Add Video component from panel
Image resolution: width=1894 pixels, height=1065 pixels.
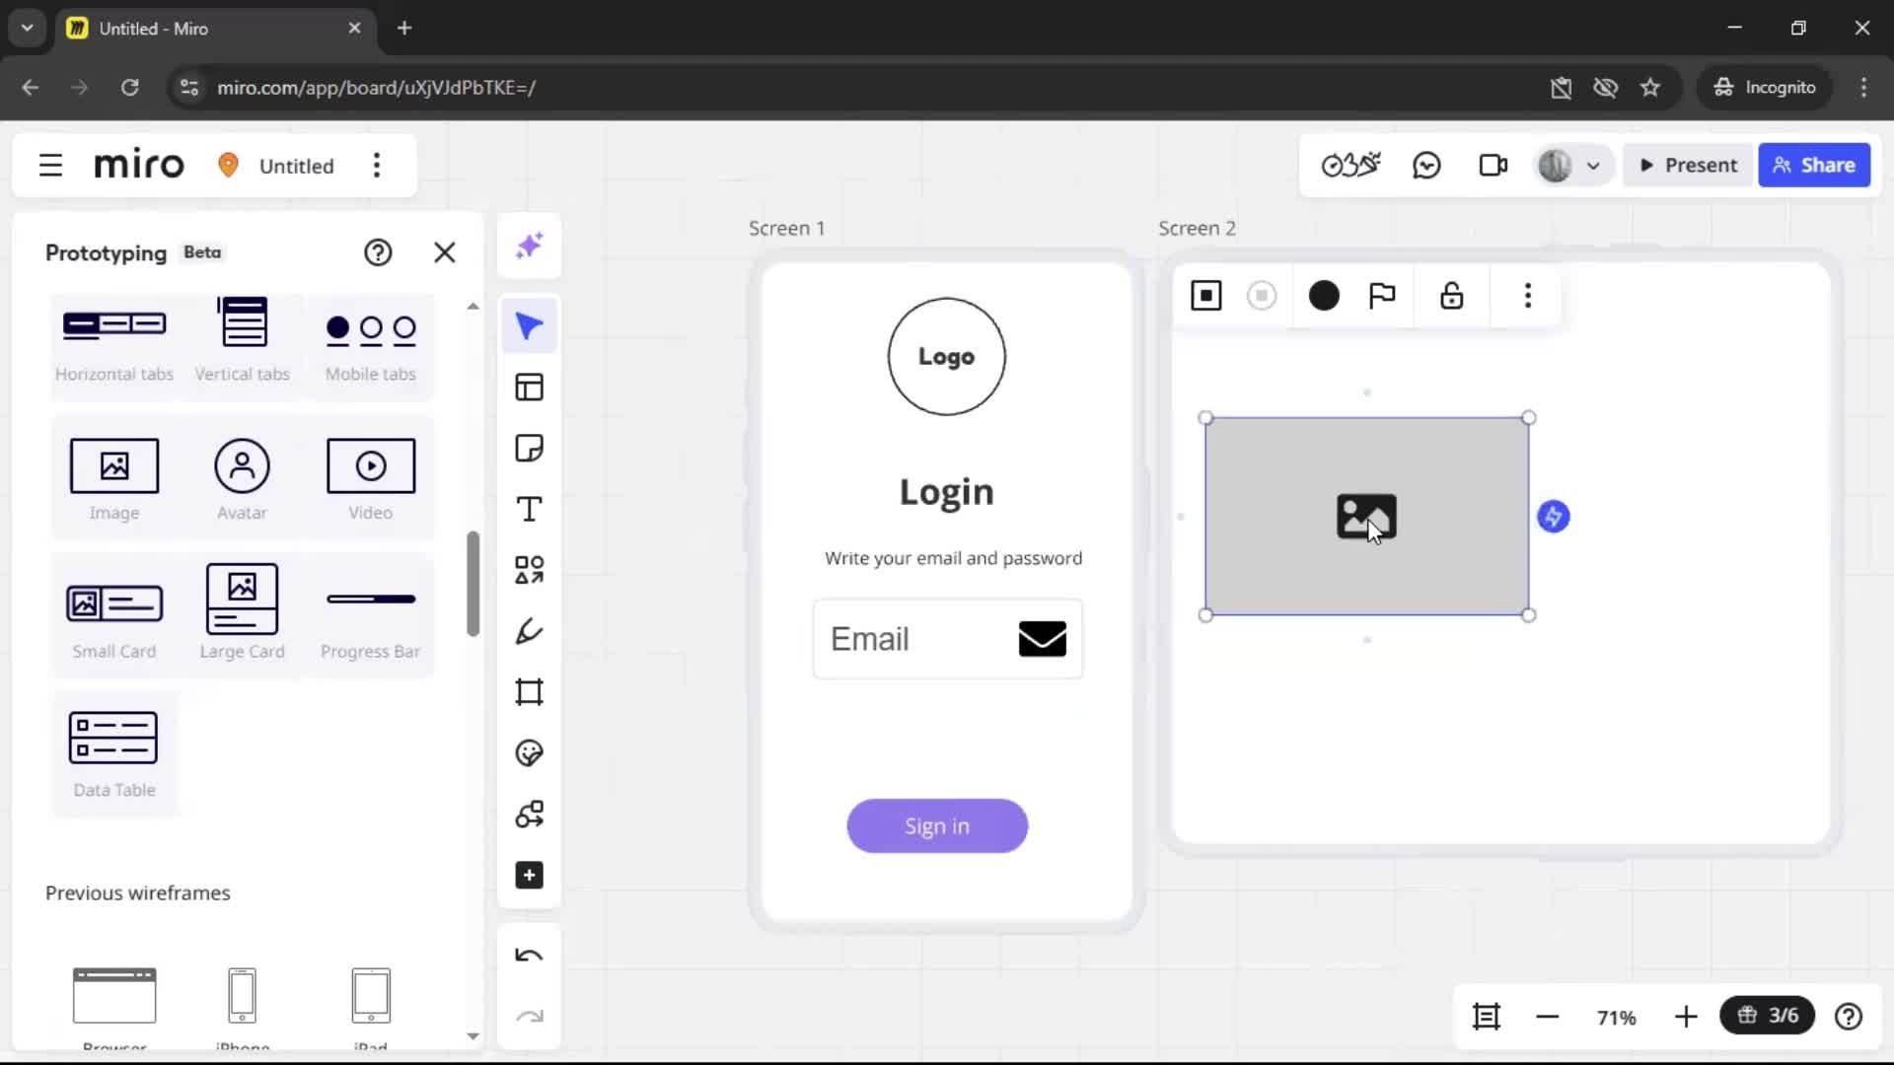[x=371, y=479]
